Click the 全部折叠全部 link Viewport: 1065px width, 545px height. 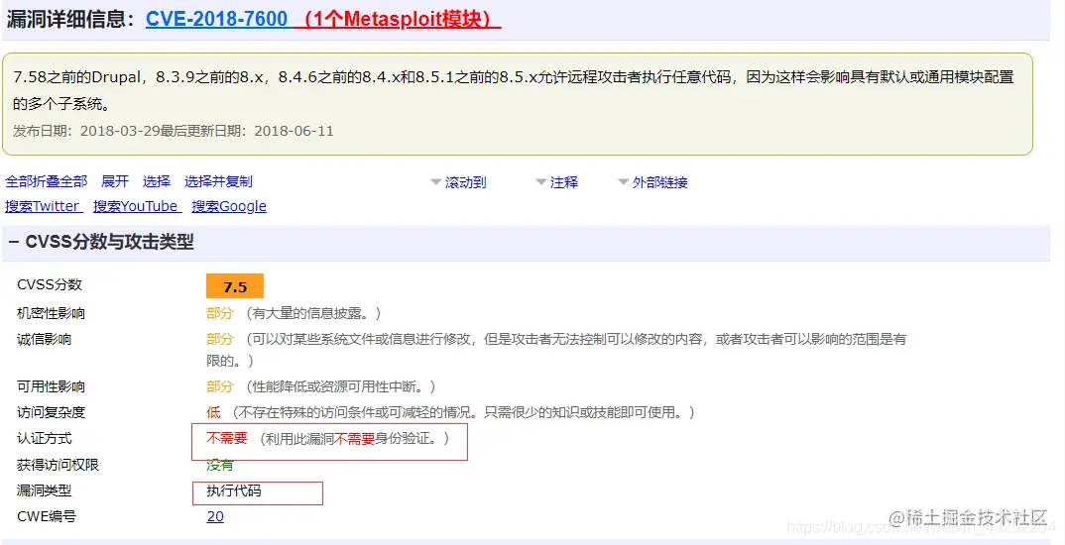pyautogui.click(x=47, y=181)
